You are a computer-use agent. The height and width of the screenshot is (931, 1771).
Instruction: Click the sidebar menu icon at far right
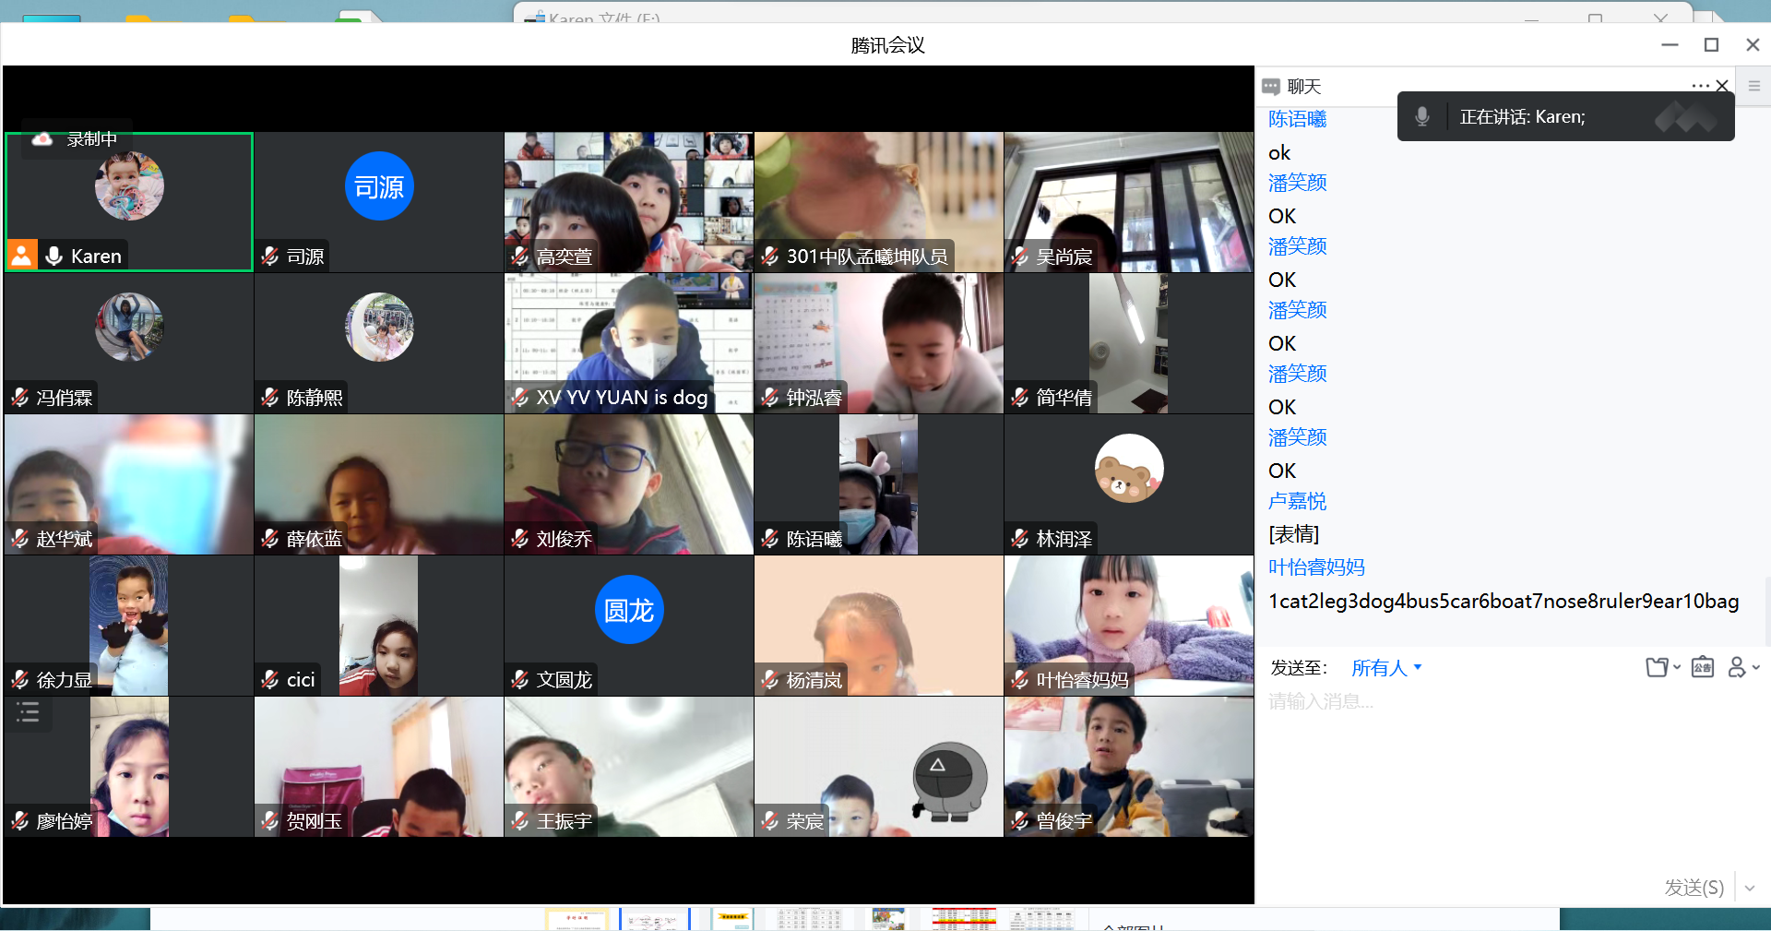click(x=1754, y=86)
